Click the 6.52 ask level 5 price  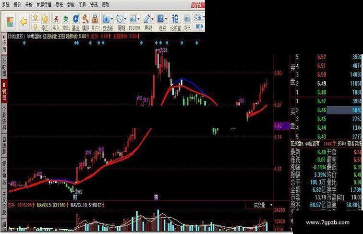tap(322, 57)
